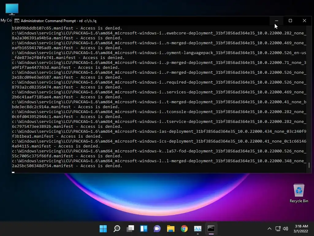This screenshot has width=314, height=236.
Task: Open the monitoring app on taskbar
Action: [x=198, y=229]
